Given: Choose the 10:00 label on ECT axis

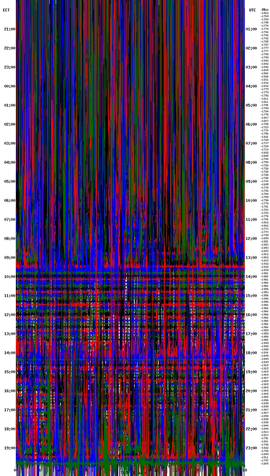Looking at the screenshot, I should click(10, 277).
